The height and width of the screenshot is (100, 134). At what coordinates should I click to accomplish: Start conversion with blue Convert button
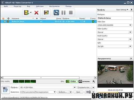click(x=56, y=12)
